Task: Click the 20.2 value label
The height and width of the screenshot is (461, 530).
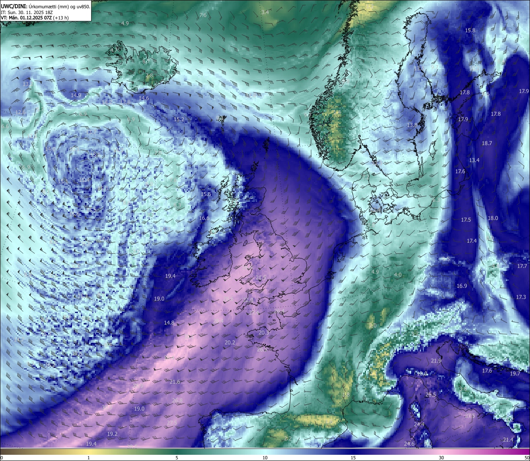Action: (230, 342)
